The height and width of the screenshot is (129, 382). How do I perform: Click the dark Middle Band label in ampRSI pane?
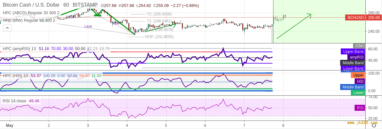pyautogui.click(x=353, y=63)
